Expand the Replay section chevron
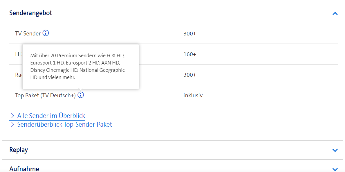Screen dimensions: 345x172 [x=335, y=150]
